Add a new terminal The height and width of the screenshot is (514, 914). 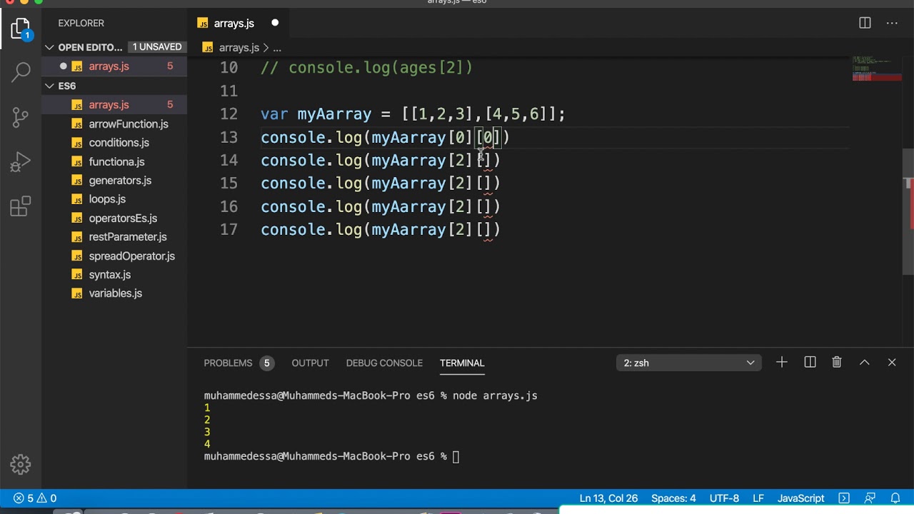782,363
